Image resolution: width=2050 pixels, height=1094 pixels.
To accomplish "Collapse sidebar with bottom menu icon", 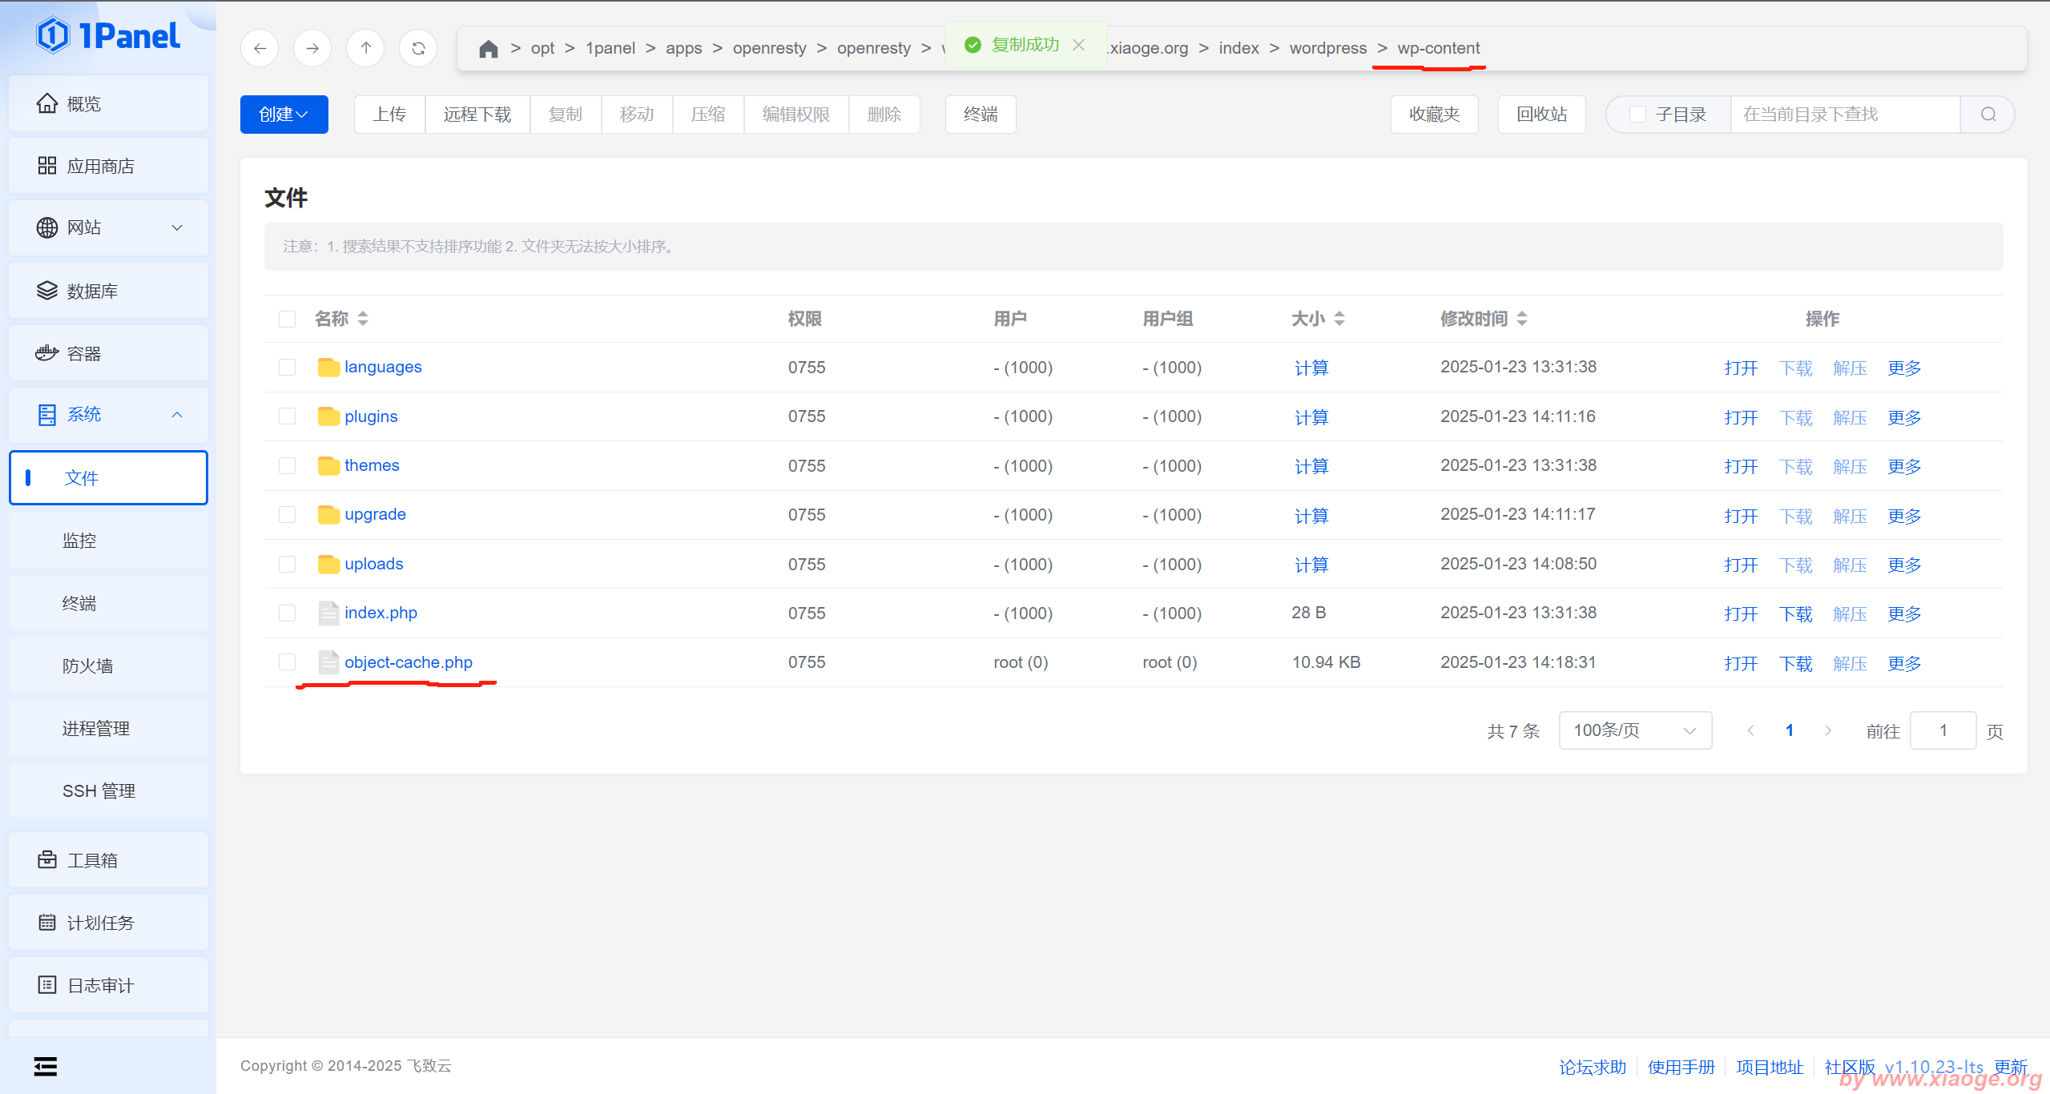I will coord(46,1066).
